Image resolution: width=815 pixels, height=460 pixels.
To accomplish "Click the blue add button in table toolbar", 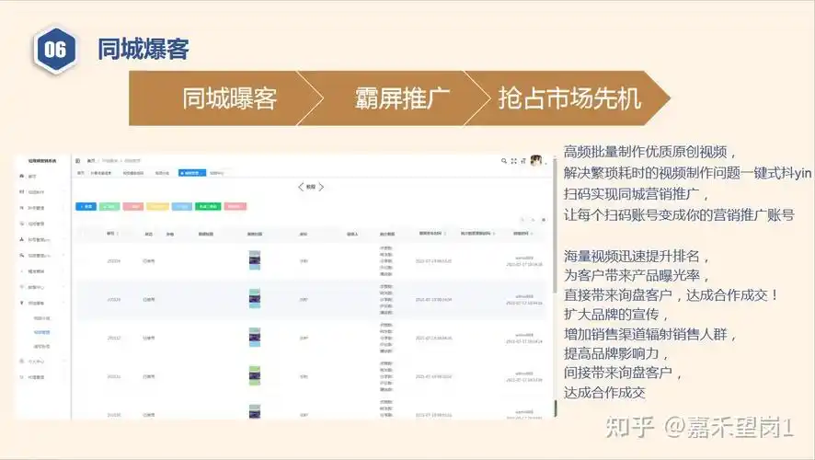I will pos(86,206).
